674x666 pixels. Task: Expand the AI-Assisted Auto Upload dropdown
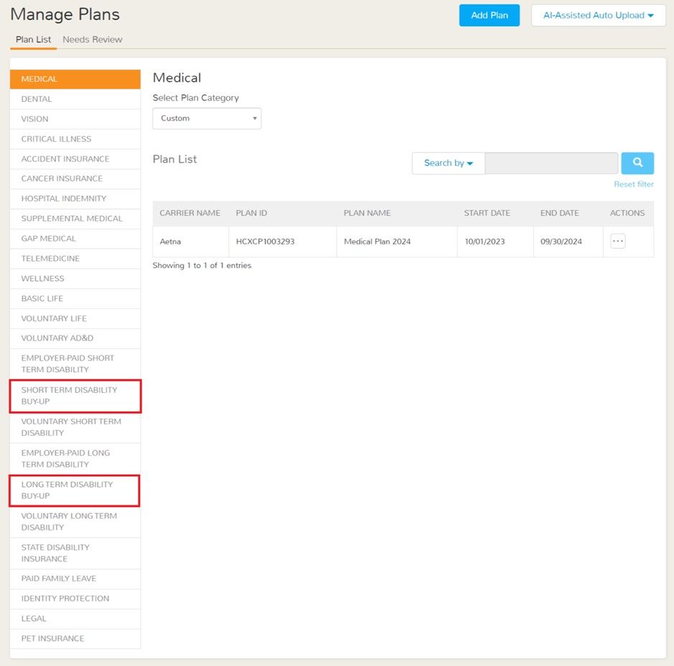tap(598, 15)
